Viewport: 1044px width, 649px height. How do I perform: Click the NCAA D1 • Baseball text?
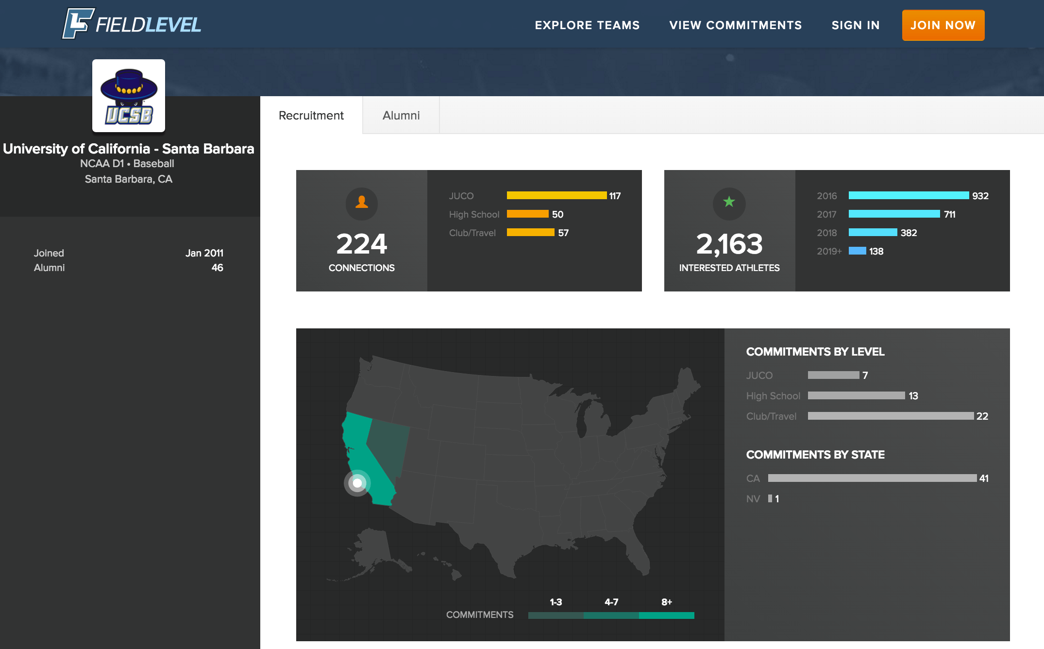coord(127,164)
